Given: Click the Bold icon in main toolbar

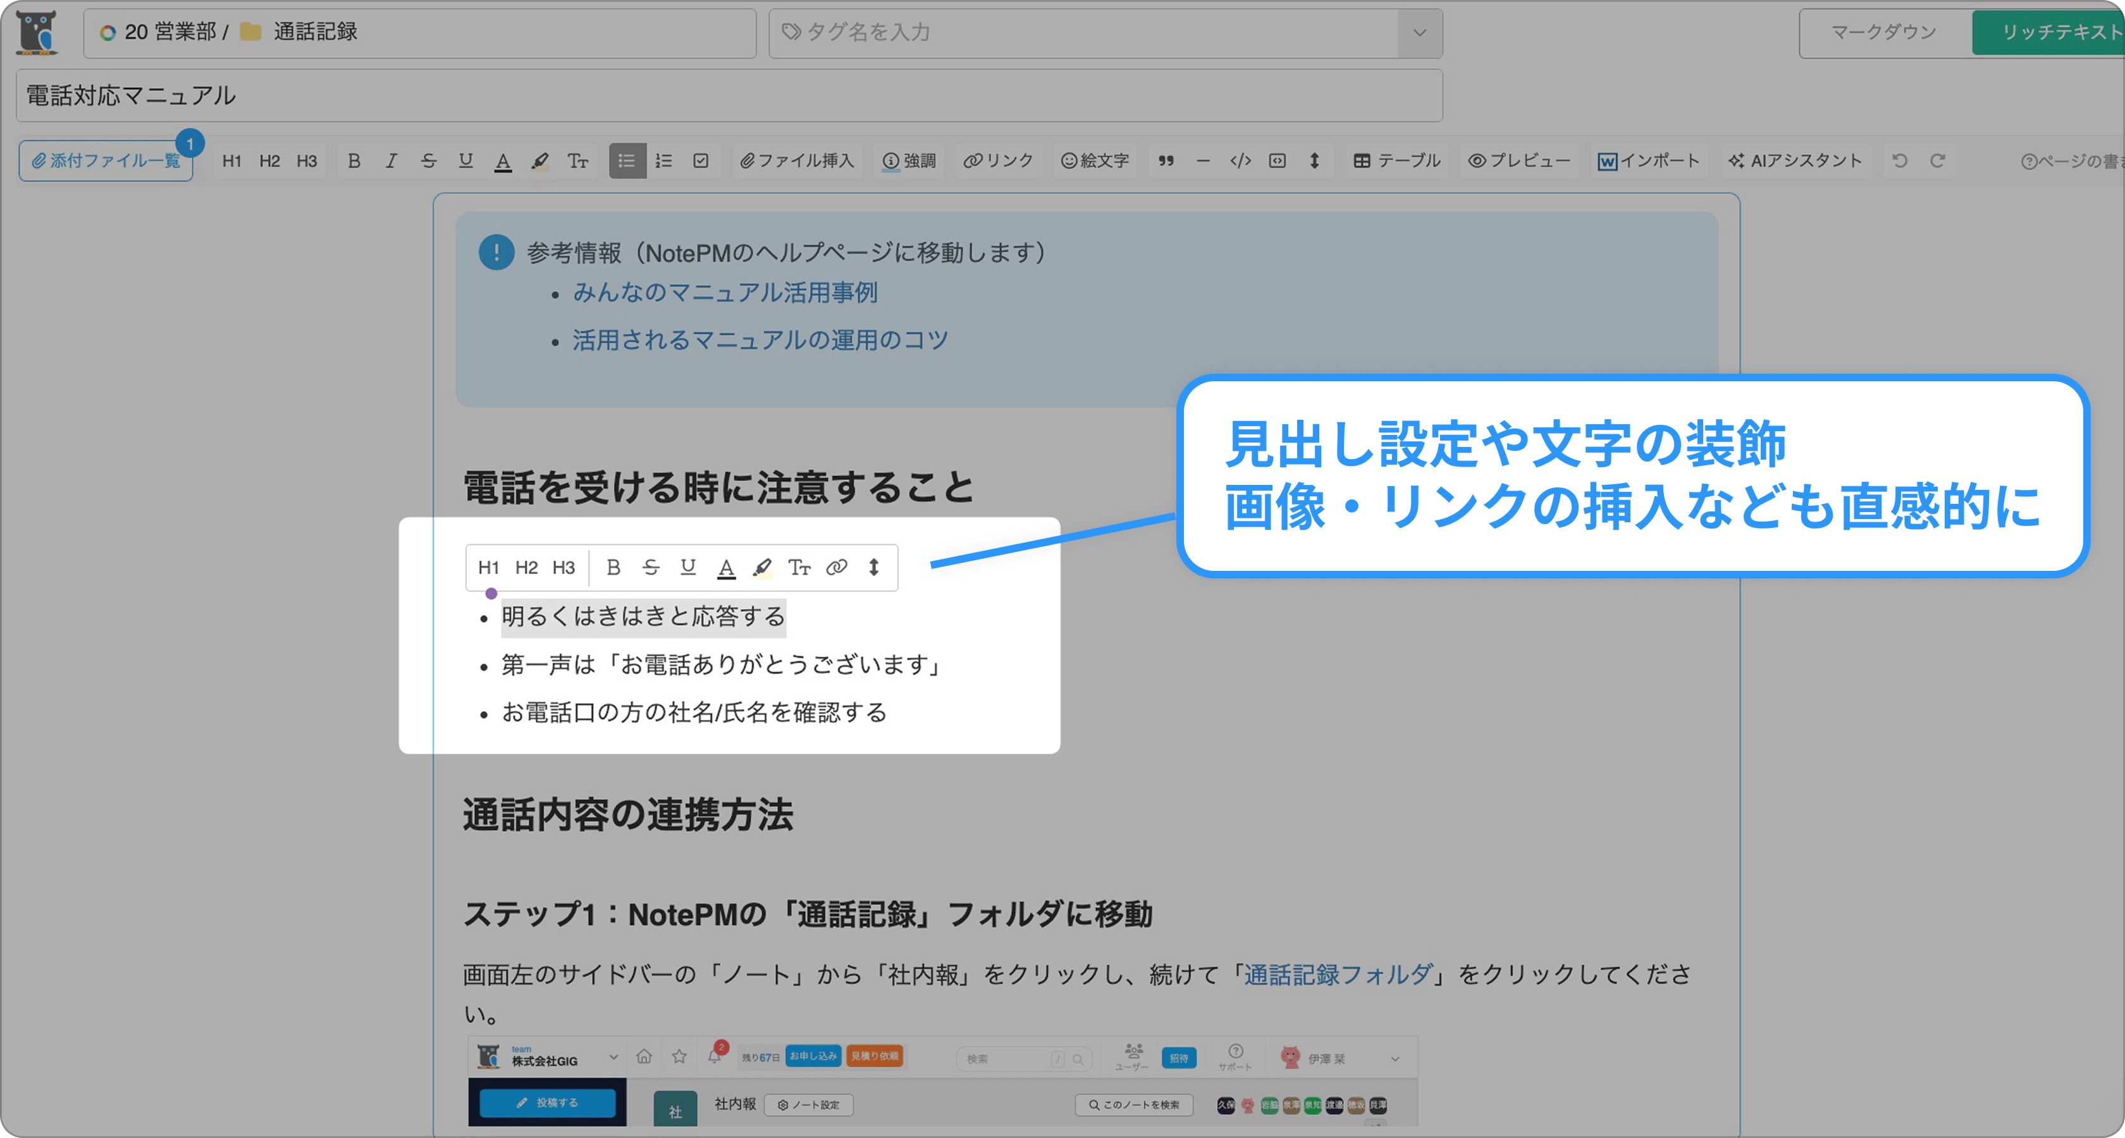Looking at the screenshot, I should tap(354, 161).
